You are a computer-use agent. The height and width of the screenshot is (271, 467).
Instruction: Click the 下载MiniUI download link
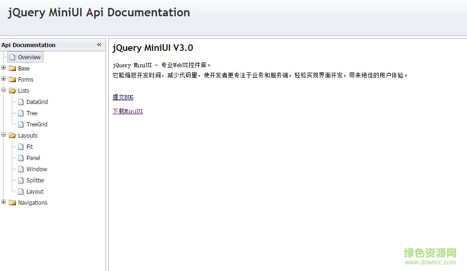click(127, 111)
